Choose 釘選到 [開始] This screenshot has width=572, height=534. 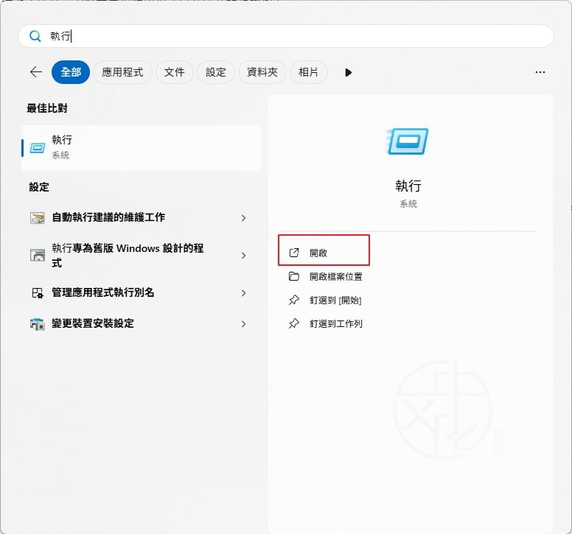[x=335, y=301]
